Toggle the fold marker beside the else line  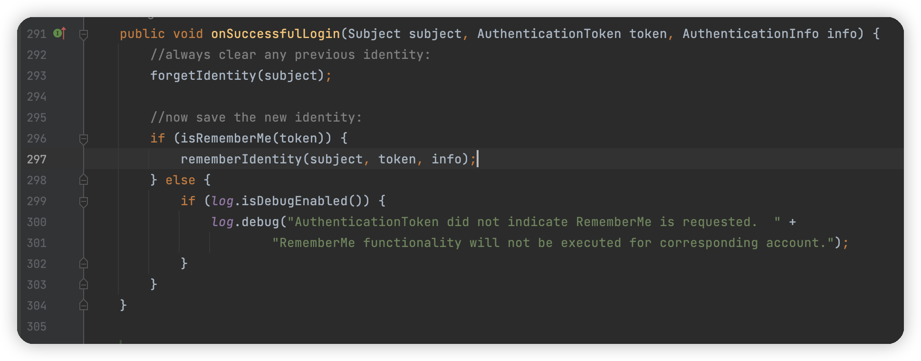[x=84, y=180]
